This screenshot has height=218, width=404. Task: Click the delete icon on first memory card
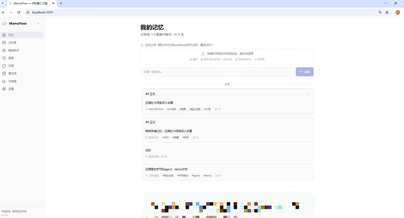[307, 95]
